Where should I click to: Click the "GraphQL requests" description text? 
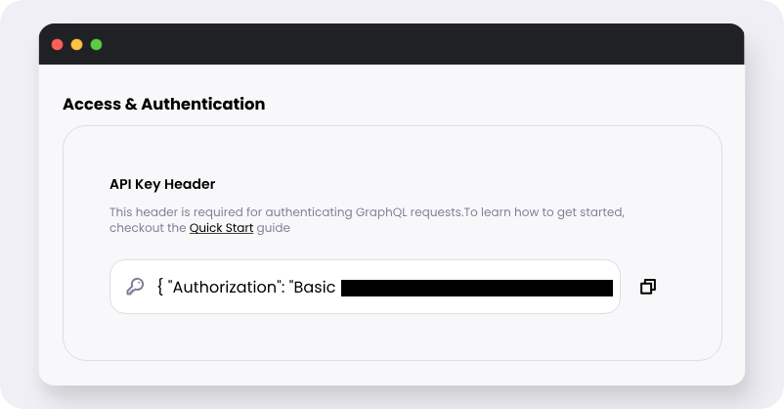point(409,212)
